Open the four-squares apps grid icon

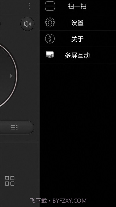pos(10,181)
